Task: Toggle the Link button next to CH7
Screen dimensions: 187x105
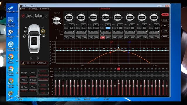Action: [145, 38]
